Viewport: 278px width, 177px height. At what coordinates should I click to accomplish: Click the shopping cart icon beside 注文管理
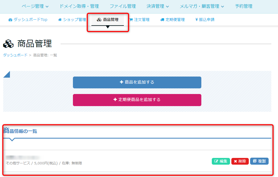point(131,20)
